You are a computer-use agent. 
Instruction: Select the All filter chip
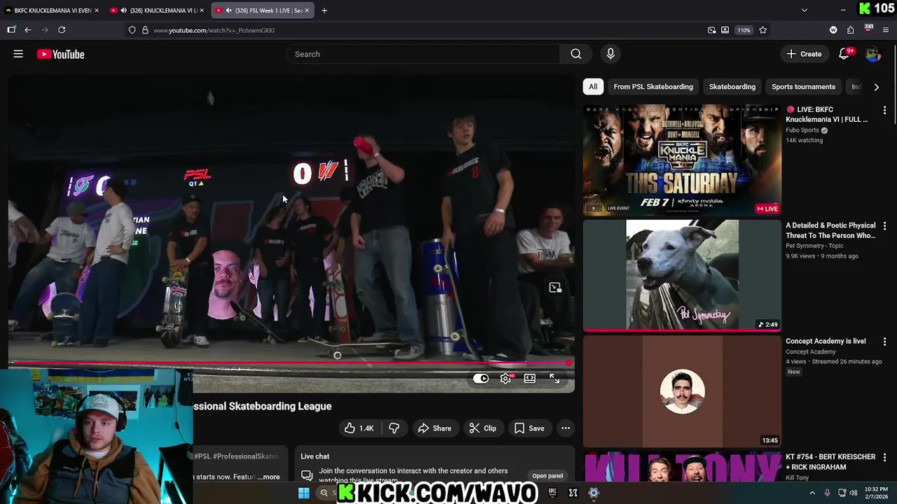coord(593,87)
